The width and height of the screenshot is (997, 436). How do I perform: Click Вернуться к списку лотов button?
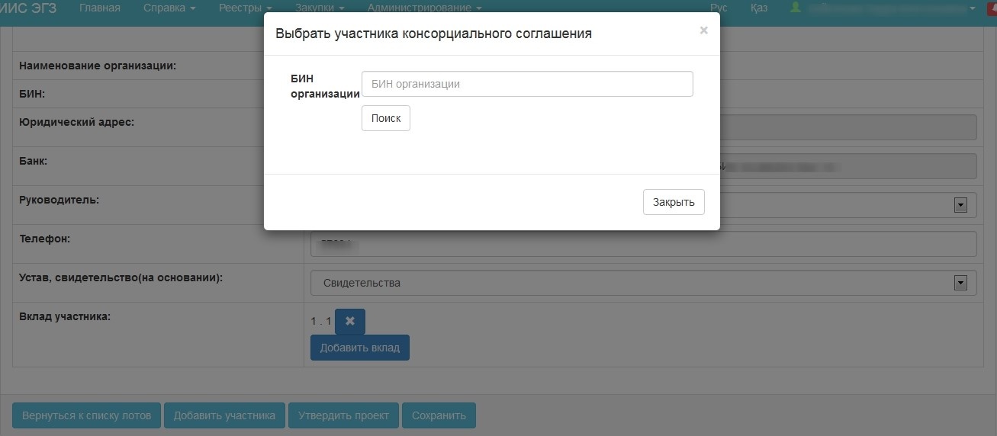pyautogui.click(x=86, y=415)
